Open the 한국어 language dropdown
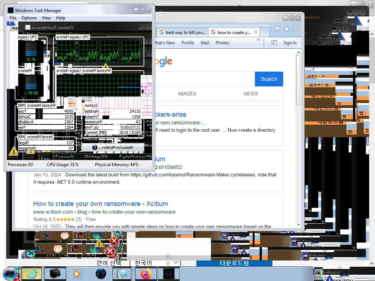The width and height of the screenshot is (375, 281). [x=156, y=263]
